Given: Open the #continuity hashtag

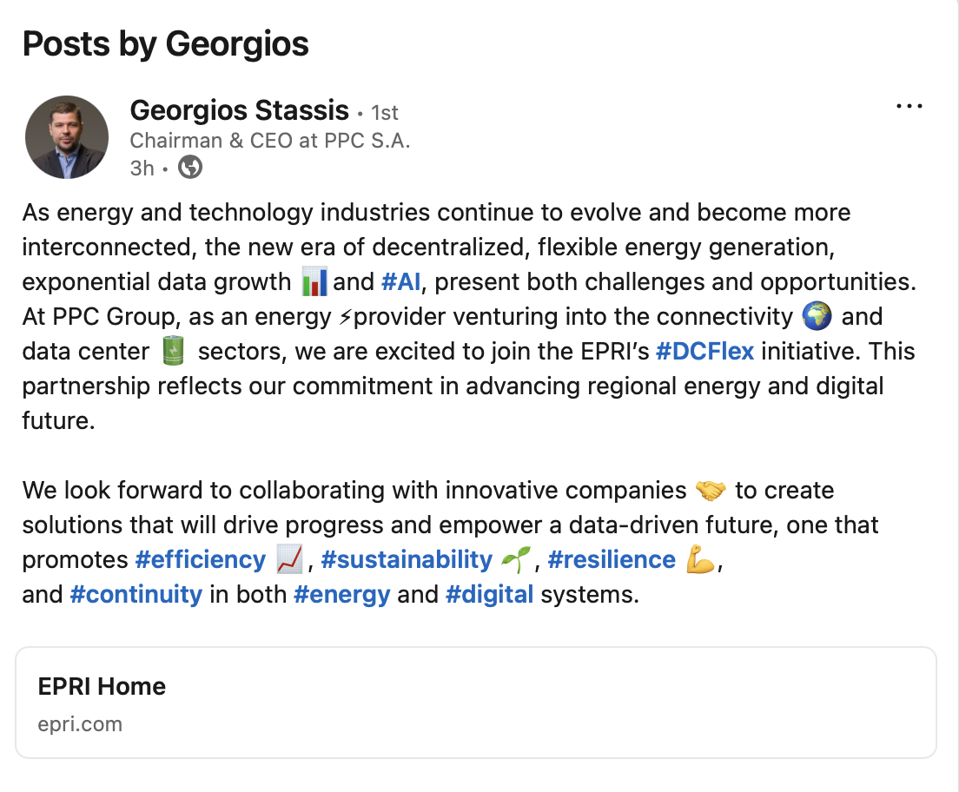Looking at the screenshot, I should pyautogui.click(x=136, y=595).
